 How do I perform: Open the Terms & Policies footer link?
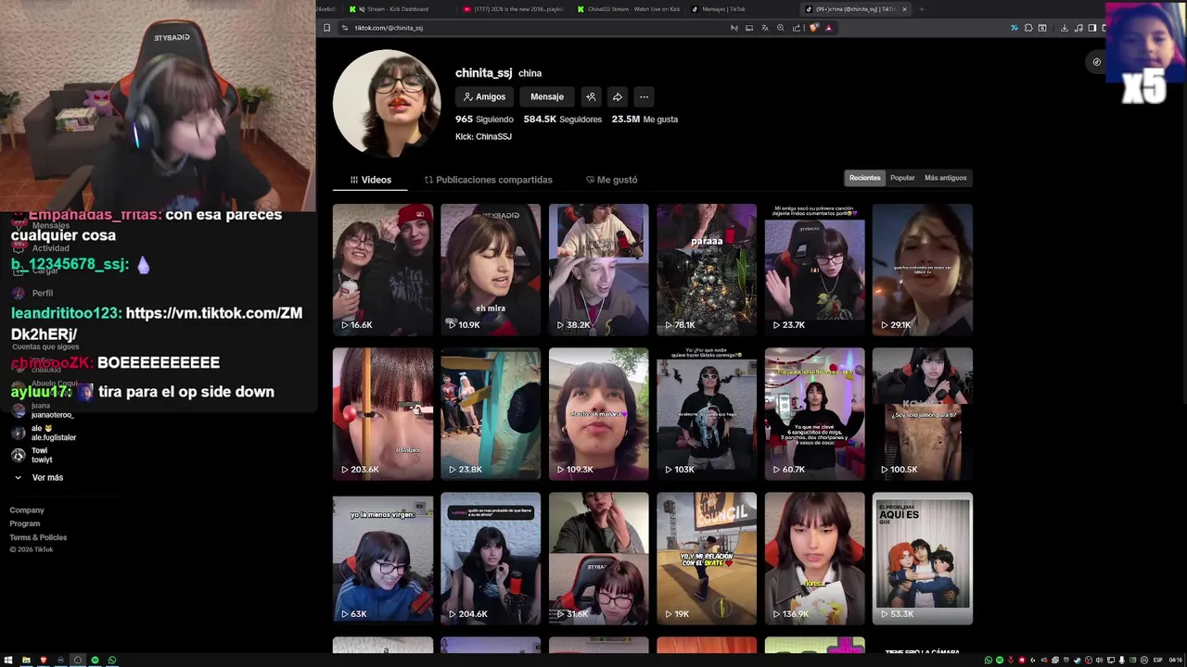coord(38,537)
